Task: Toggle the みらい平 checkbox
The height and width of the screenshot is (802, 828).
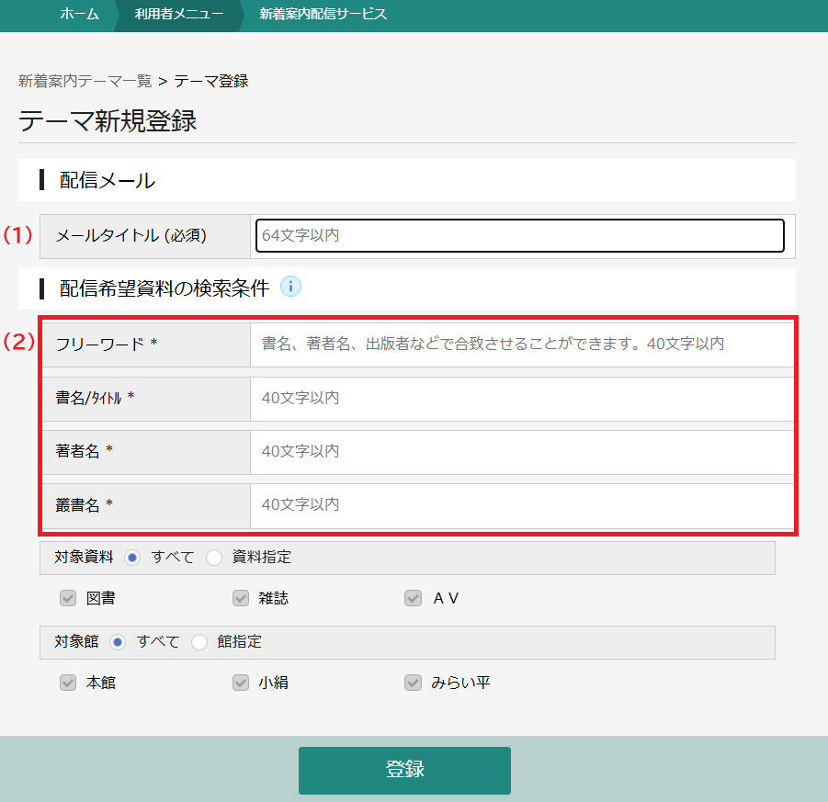Action: (x=414, y=683)
